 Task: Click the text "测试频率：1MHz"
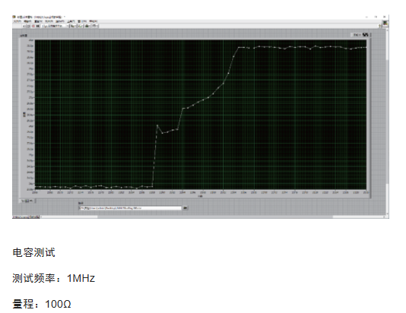click(x=53, y=278)
